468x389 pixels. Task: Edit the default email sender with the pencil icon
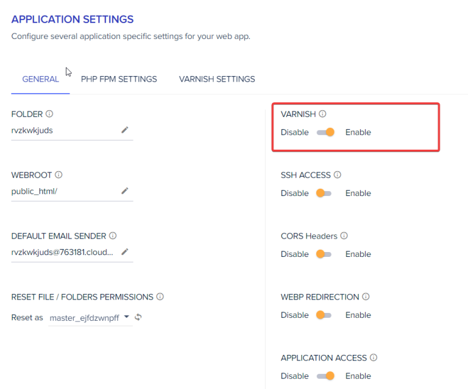click(125, 252)
